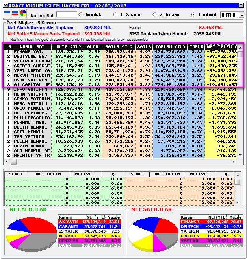Click the IS YATIR net buyer legend row

(89, 231)
